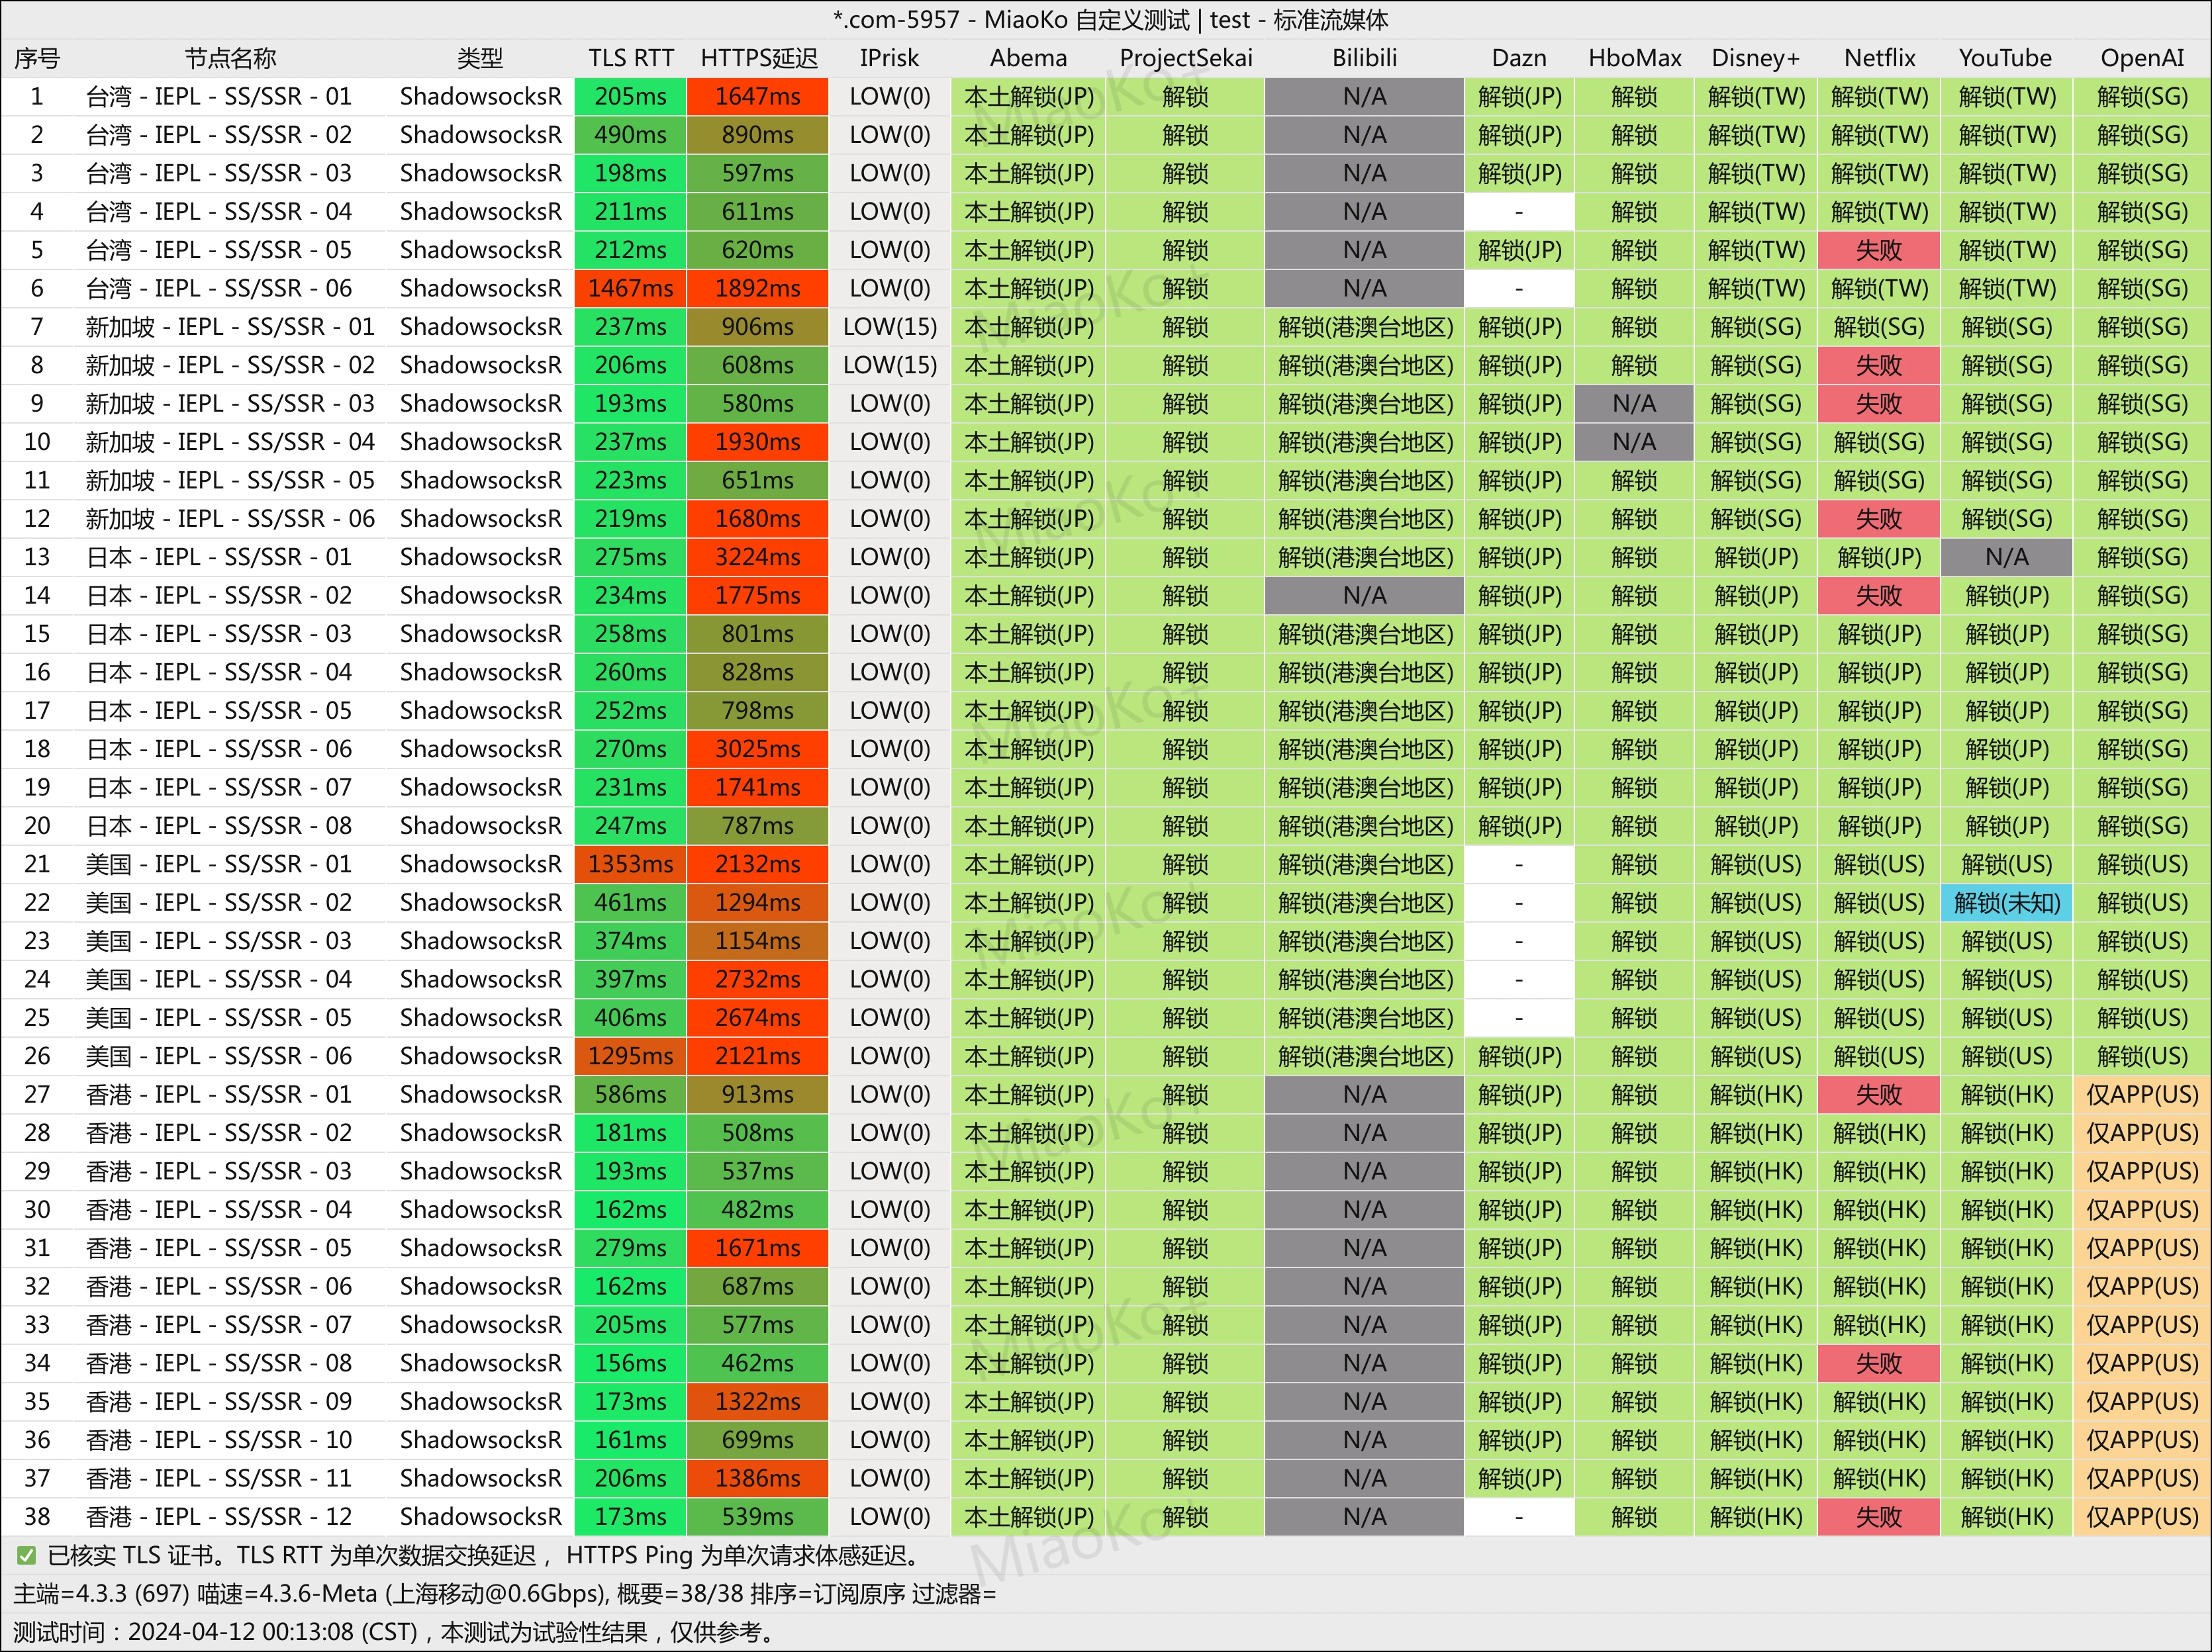Screen dimensions: 2212x1652
Task: Select the blue 解锁(未知) YouTube cell
Action: tap(2006, 903)
